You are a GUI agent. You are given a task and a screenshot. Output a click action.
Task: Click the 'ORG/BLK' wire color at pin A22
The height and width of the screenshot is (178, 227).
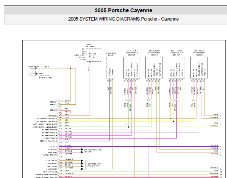tap(69, 162)
